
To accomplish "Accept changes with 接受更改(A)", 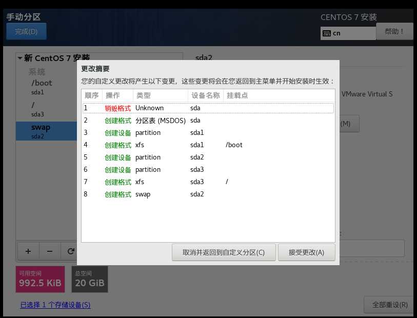I will pos(306,252).
